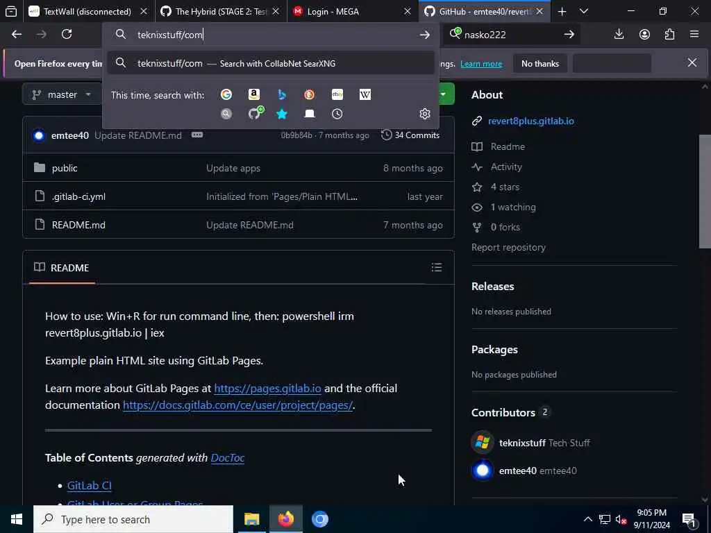Search with DuckDuckGo engine icon
The width and height of the screenshot is (711, 533).
pyautogui.click(x=309, y=94)
